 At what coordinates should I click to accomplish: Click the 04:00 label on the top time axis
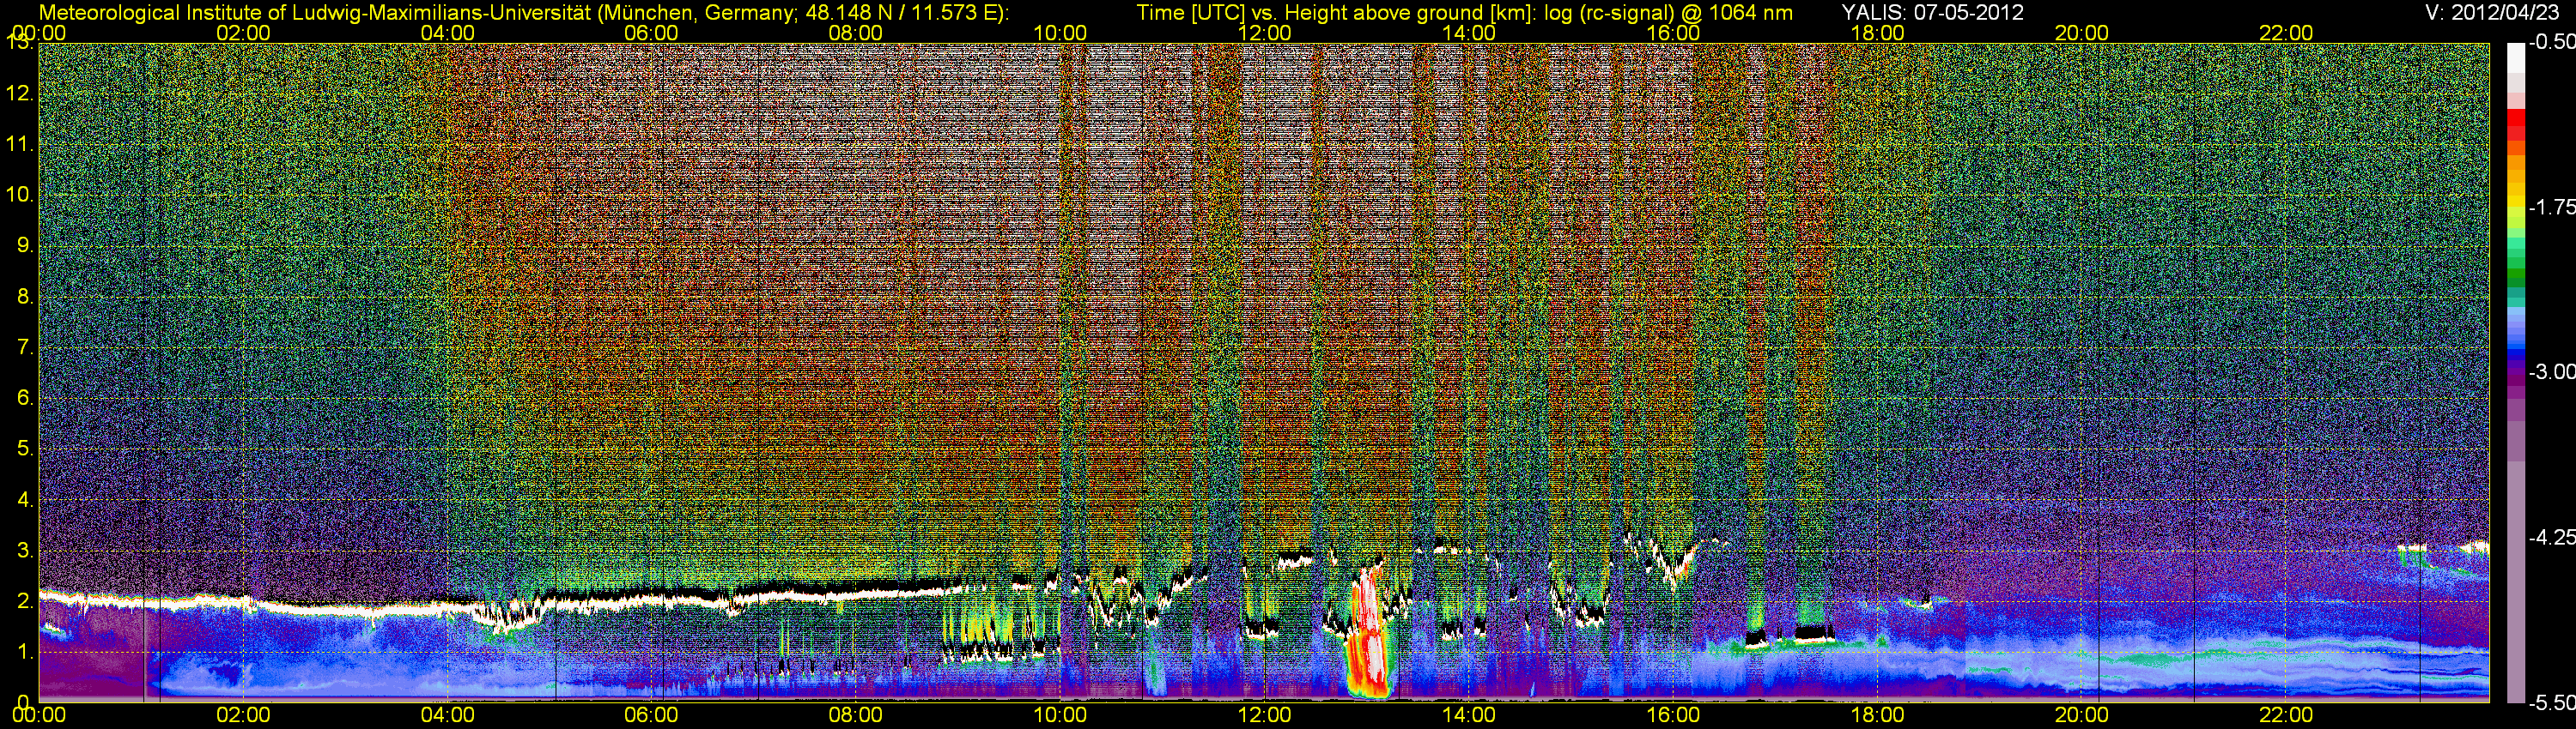pos(447,33)
